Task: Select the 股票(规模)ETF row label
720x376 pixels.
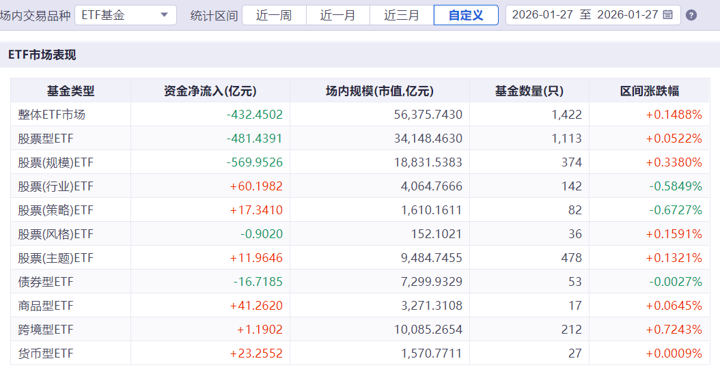Action: pyautogui.click(x=55, y=162)
